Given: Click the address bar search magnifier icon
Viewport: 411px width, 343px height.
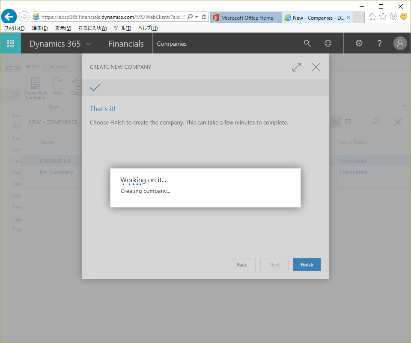Looking at the screenshot, I should (x=190, y=17).
